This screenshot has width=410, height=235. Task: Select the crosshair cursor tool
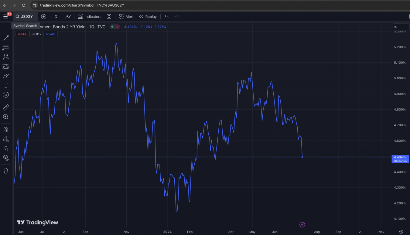[6, 29]
